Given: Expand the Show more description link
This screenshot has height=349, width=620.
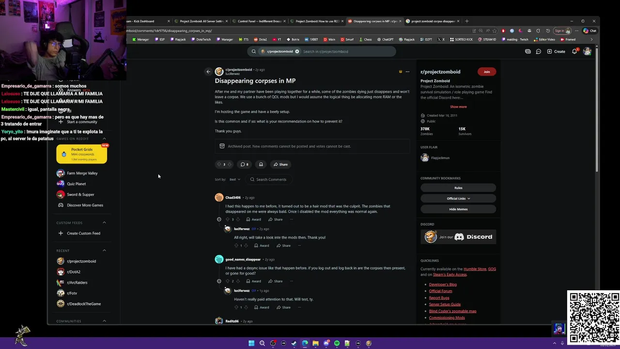Looking at the screenshot, I should click(x=458, y=107).
